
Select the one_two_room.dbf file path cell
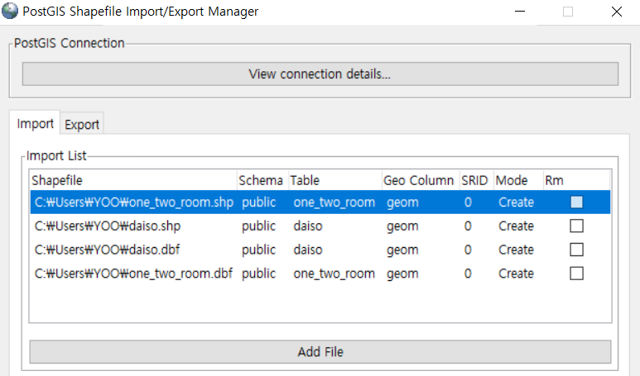pyautogui.click(x=133, y=274)
